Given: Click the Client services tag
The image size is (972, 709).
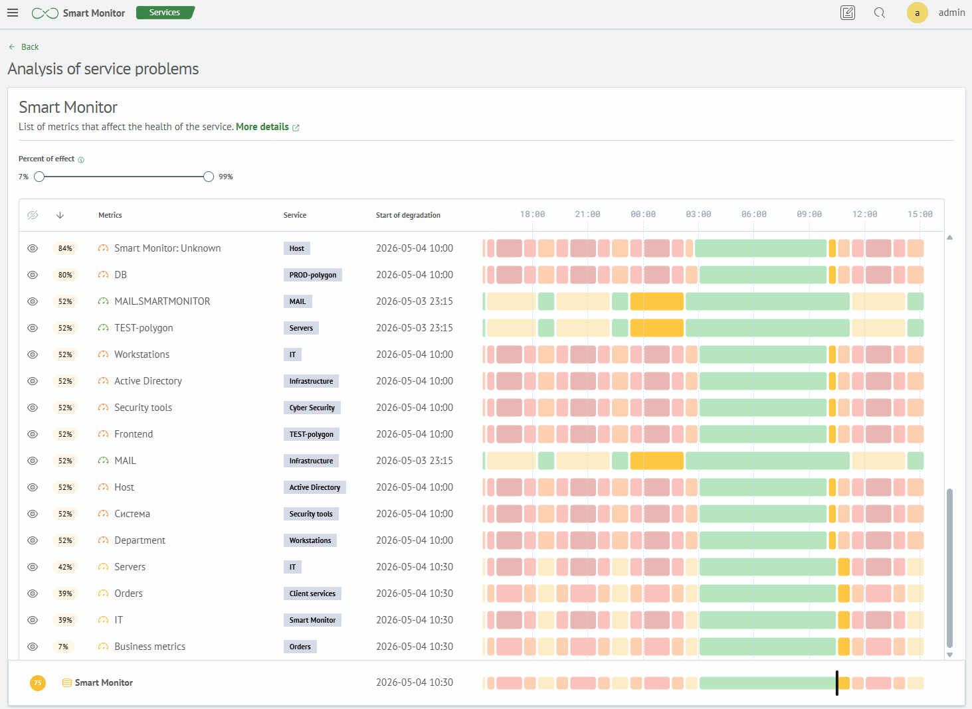Looking at the screenshot, I should (x=312, y=593).
